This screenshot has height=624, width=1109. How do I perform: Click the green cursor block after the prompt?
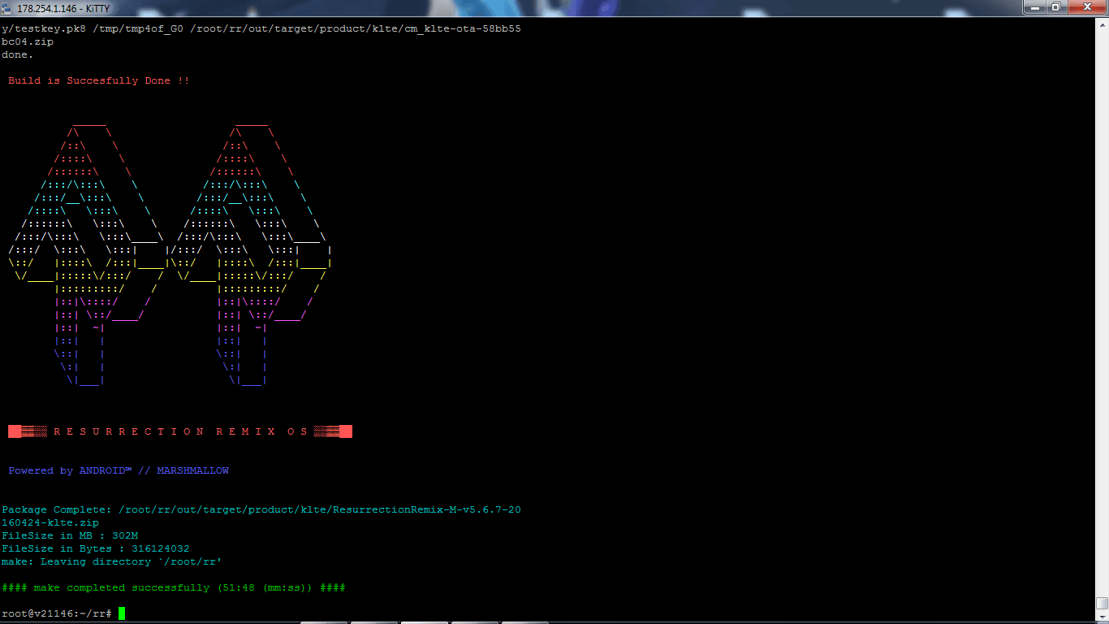122,613
